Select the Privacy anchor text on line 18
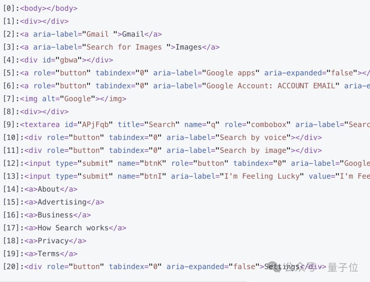 pyautogui.click(x=53, y=241)
